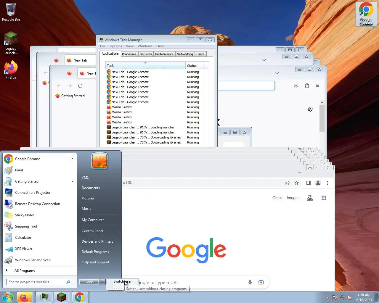Open Documents from Start menu
The image size is (379, 303).
click(x=91, y=188)
